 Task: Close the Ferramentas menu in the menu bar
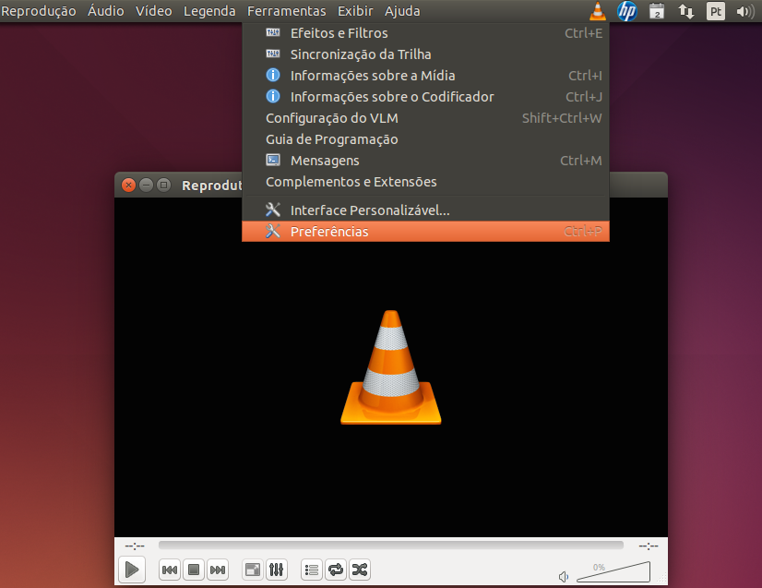click(286, 11)
